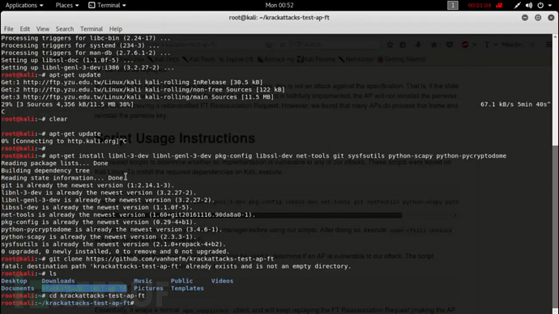Click the Desktop directory in ls output
559x314 pixels.
(14, 281)
